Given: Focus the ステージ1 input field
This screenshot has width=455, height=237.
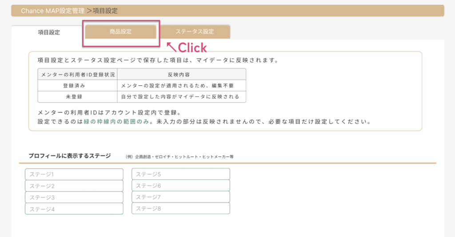Looking at the screenshot, I should click(x=74, y=174).
